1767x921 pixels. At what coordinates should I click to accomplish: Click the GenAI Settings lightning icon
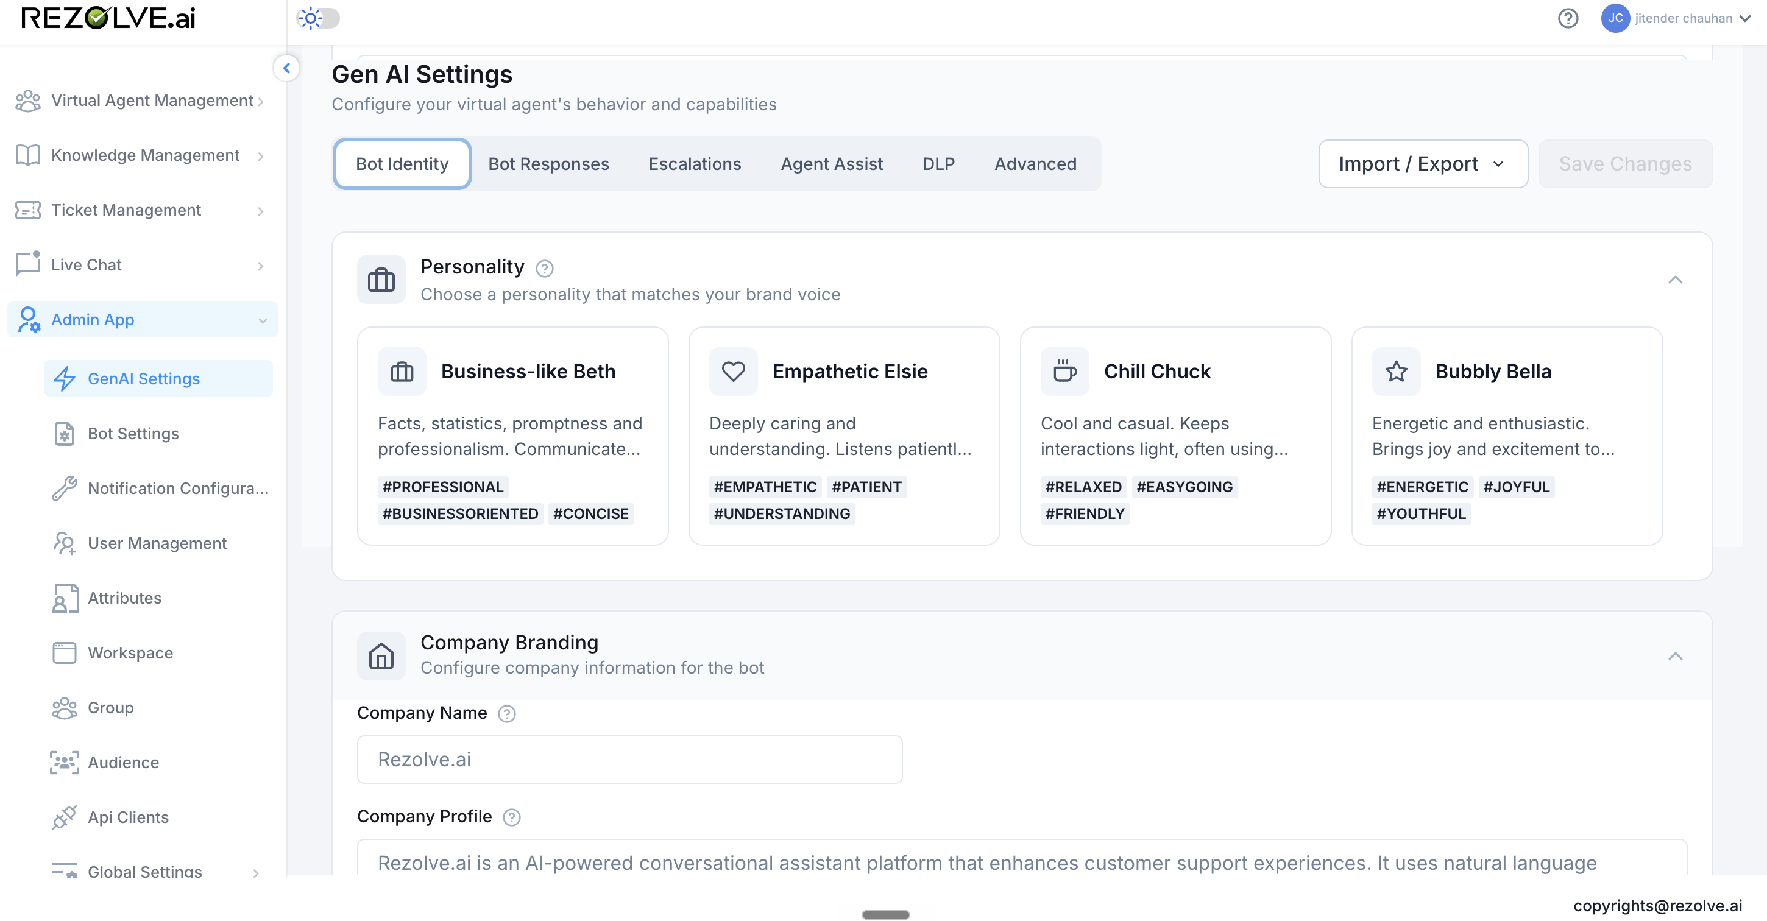tap(65, 378)
